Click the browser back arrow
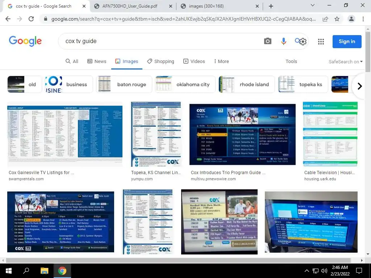371x278 pixels. pos(8,19)
